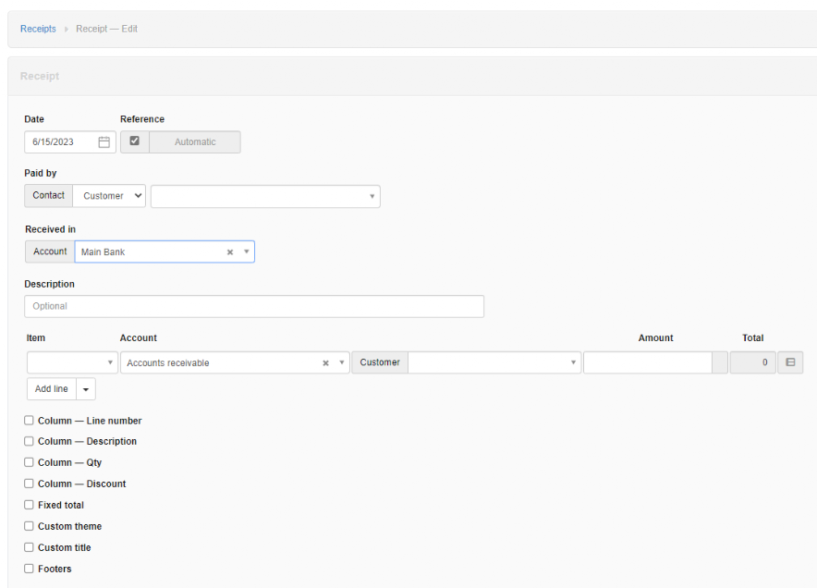The width and height of the screenshot is (817, 588).
Task: Navigate back via the Receipts breadcrumb link
Action: pyautogui.click(x=38, y=29)
